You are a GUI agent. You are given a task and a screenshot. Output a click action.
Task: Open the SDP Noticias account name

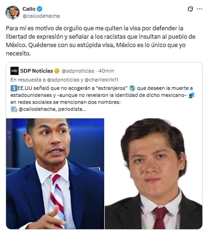coord(36,71)
